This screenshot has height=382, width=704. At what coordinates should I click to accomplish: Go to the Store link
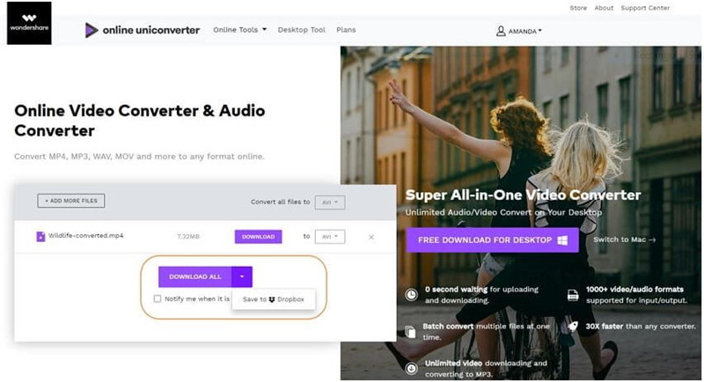(x=578, y=8)
